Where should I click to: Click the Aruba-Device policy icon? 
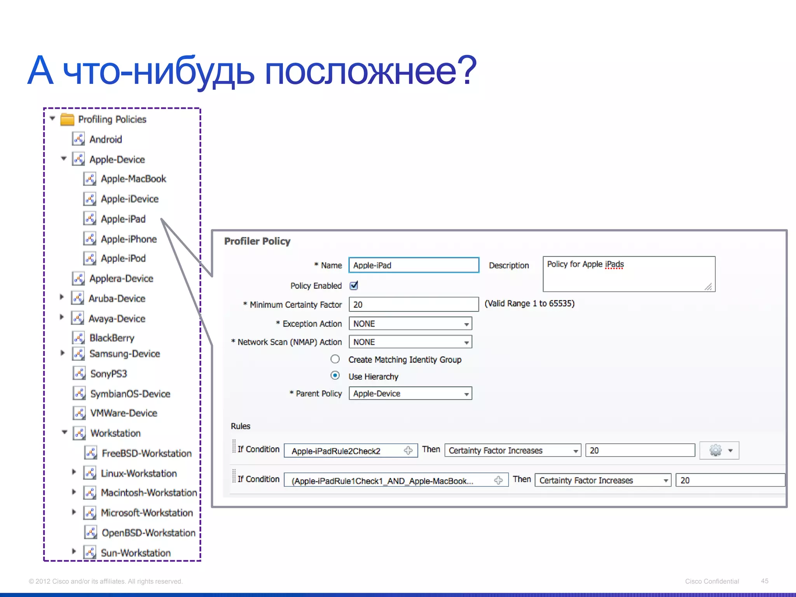click(x=78, y=298)
